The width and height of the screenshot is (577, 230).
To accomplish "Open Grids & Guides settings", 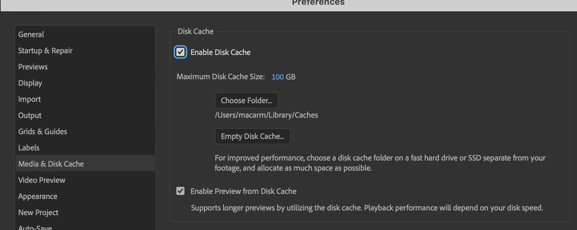I will pyautogui.click(x=43, y=132).
